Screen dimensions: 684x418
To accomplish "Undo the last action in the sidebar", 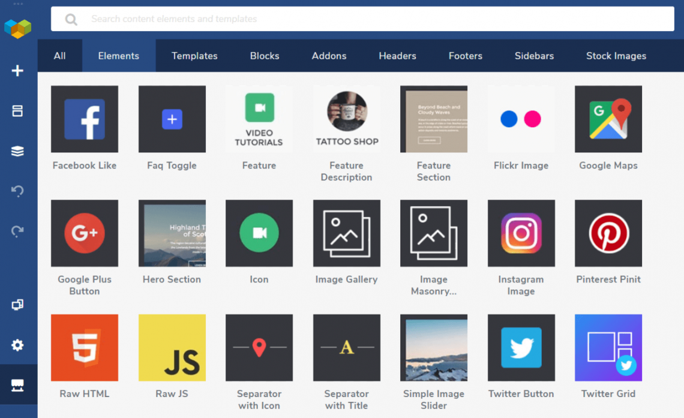I will pos(18,191).
